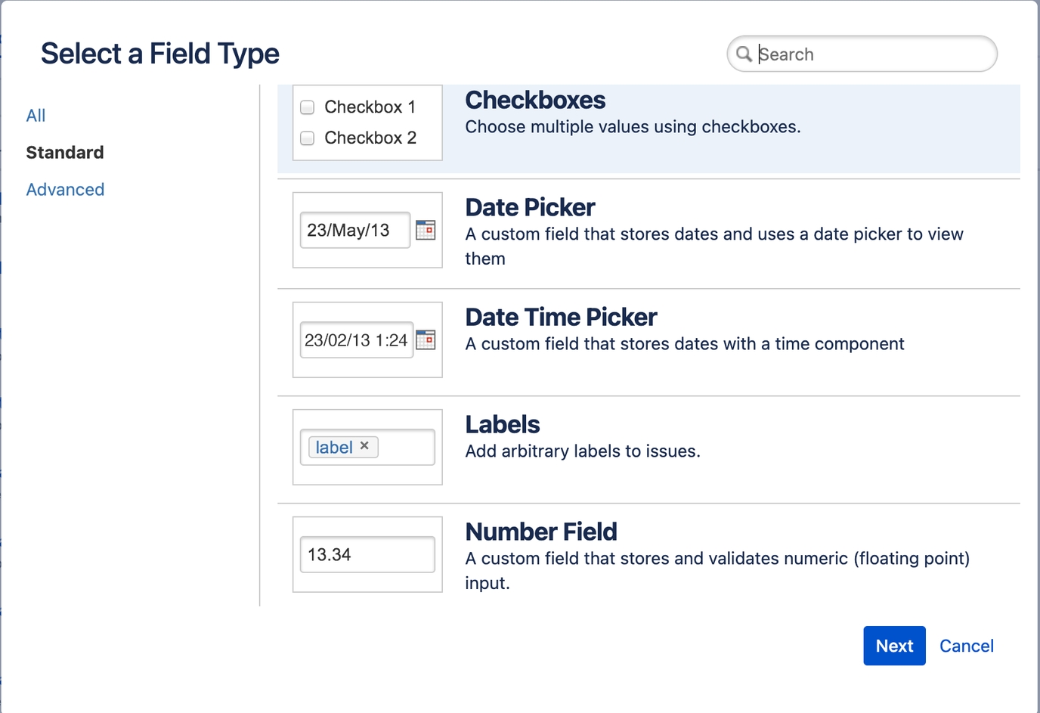
Task: Click the label tag preview
Action: click(333, 448)
